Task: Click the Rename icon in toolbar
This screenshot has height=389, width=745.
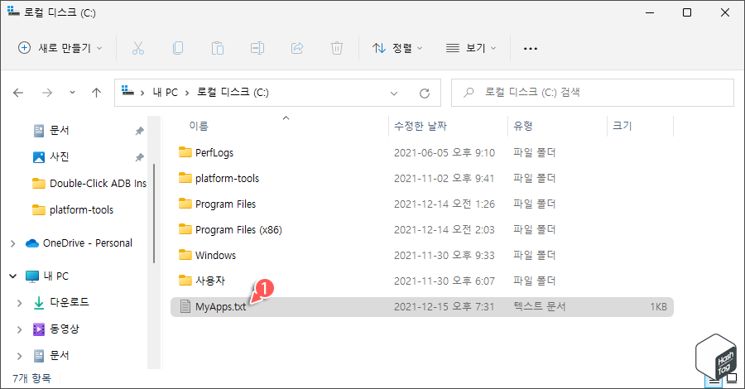Action: point(257,48)
